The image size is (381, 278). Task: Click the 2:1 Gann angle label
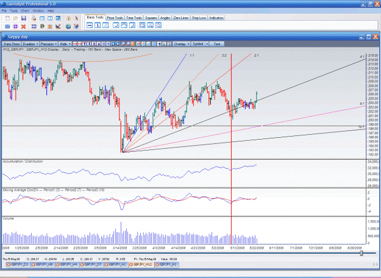tap(257, 55)
